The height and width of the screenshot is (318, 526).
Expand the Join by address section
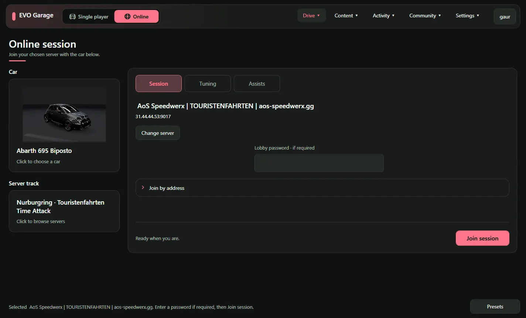tap(322, 188)
